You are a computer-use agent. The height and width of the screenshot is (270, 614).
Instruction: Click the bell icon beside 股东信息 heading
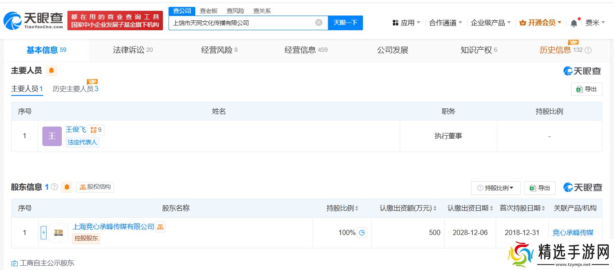click(x=67, y=187)
